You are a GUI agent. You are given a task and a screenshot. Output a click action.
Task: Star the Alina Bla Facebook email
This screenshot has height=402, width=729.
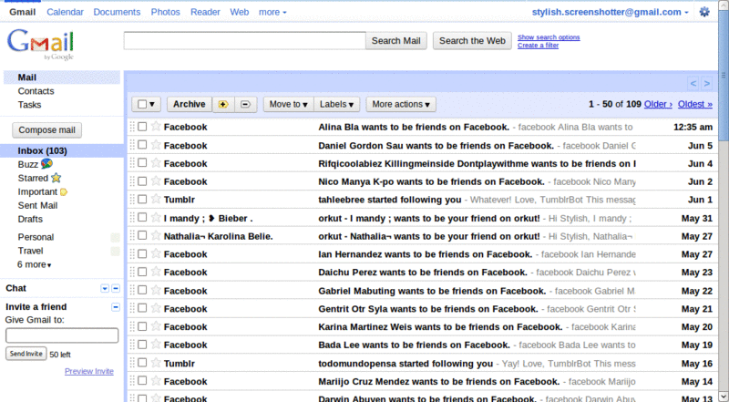tap(156, 127)
